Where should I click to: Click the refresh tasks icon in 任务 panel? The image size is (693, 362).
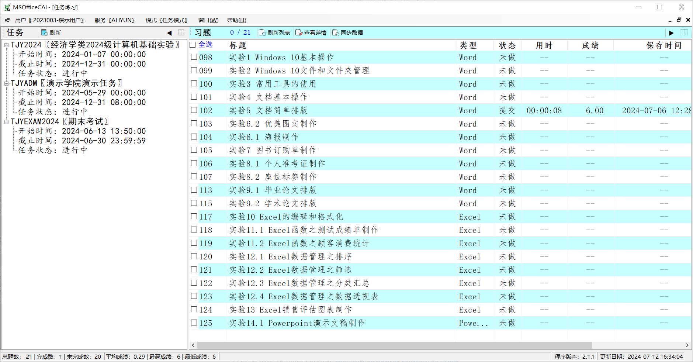pyautogui.click(x=44, y=32)
